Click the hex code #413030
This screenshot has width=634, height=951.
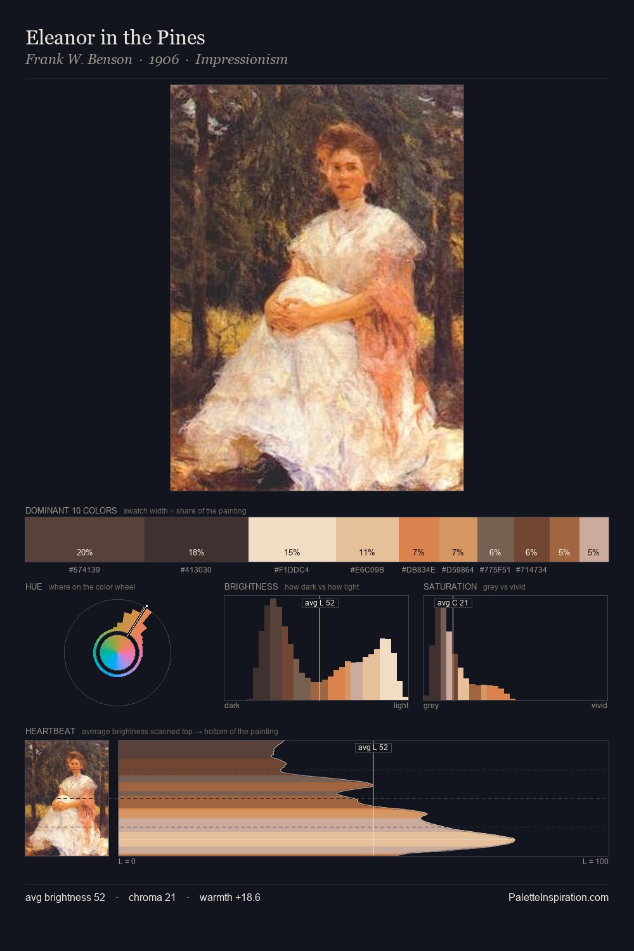[196, 570]
